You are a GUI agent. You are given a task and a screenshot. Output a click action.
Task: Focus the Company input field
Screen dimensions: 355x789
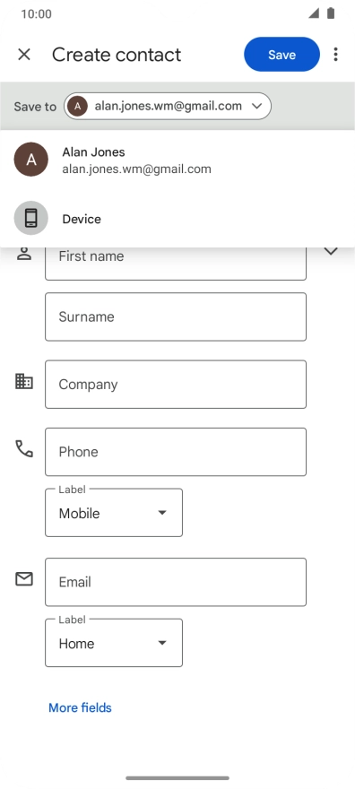click(176, 385)
